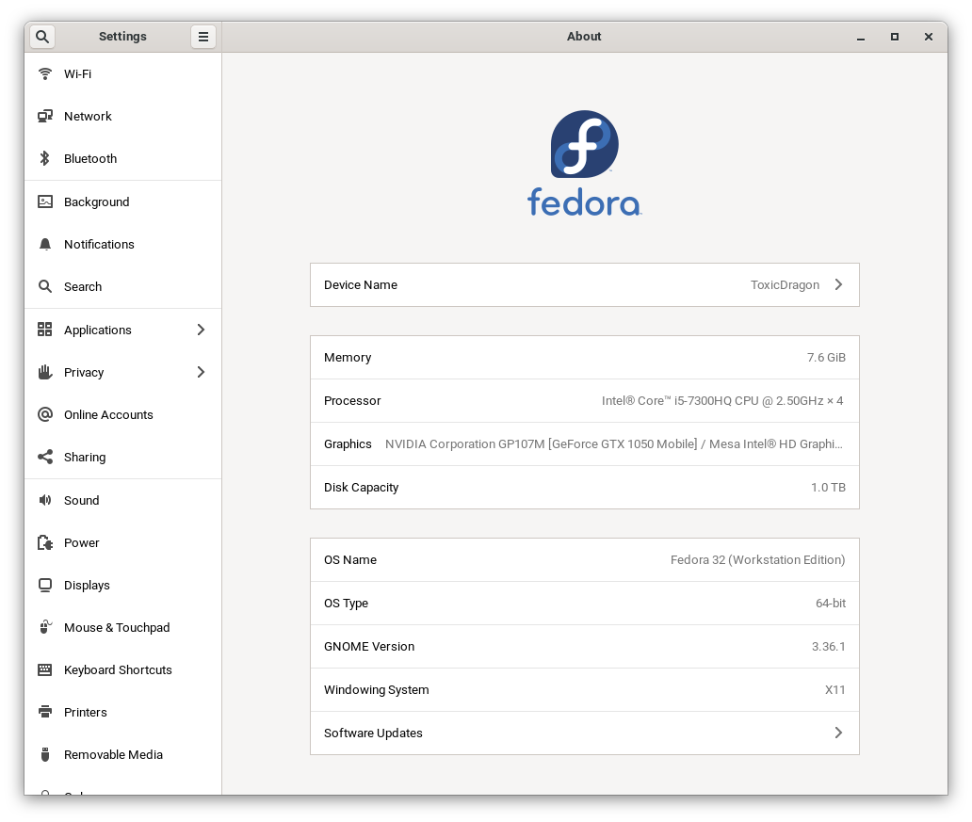
Task: Click the Online Accounts icon
Action: [x=44, y=414]
